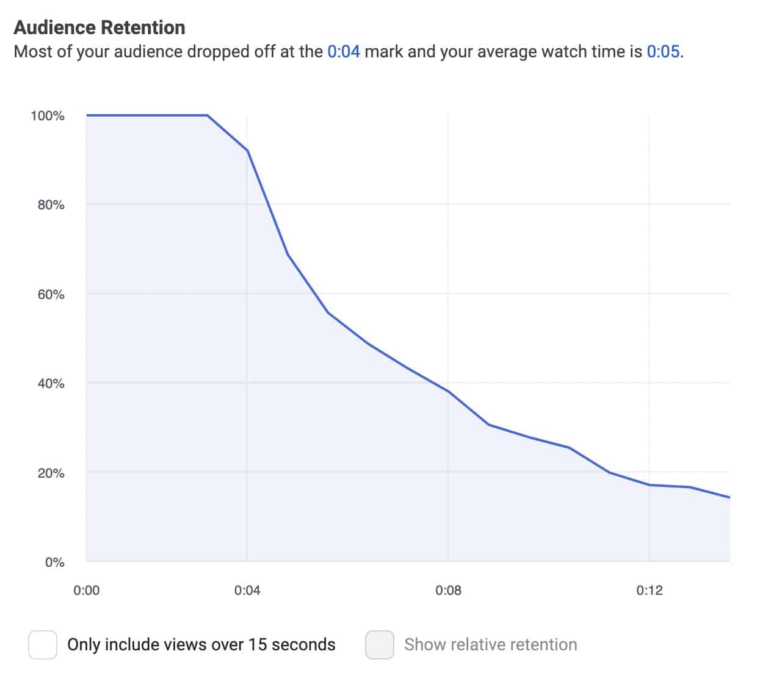Click the right end of the retention line
This screenshot has height=676, width=757.
[x=729, y=497]
